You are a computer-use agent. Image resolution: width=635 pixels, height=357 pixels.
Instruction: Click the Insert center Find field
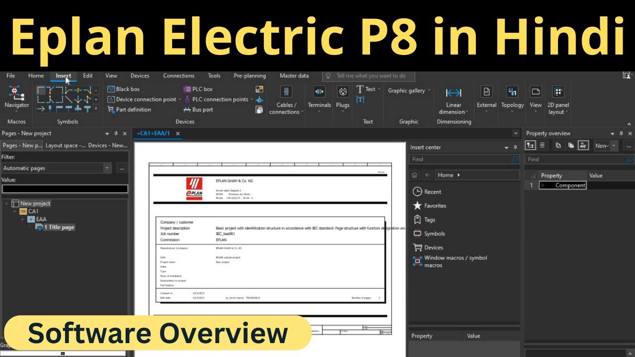click(464, 159)
